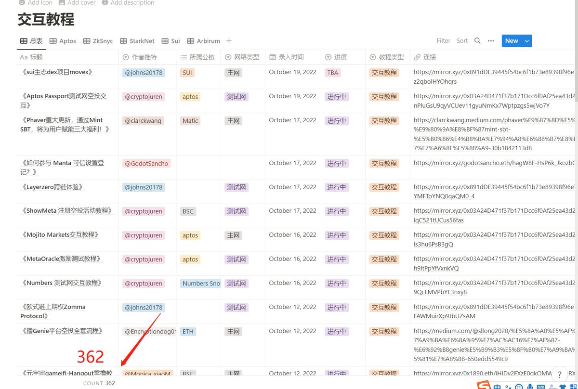The height and width of the screenshot is (389, 578).
Task: Open the 欧式链上期权Zomma Protocol row
Action: [53, 311]
